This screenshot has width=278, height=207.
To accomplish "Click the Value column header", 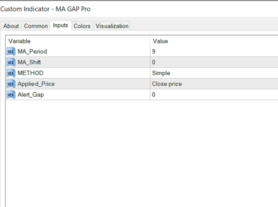I will click(213, 41).
